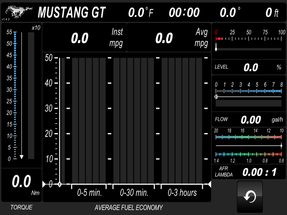Click the AFR lambda gauge marker

[x=281, y=146]
